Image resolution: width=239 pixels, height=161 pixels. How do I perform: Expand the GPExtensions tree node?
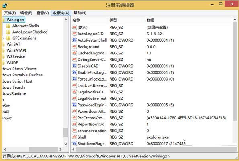point(3,38)
